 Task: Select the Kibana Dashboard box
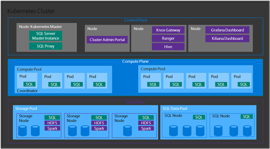227,38
